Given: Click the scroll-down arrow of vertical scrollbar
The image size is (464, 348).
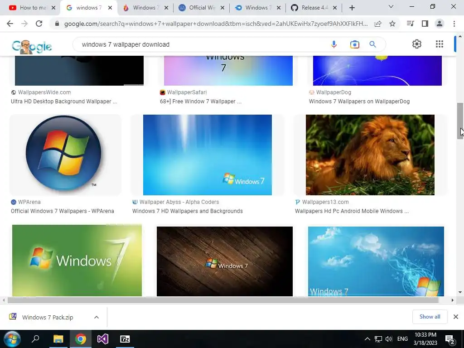Looking at the screenshot, I should pos(460,292).
